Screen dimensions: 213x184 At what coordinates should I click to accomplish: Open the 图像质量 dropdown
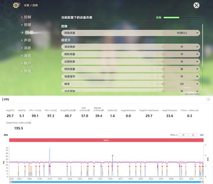[131, 33]
